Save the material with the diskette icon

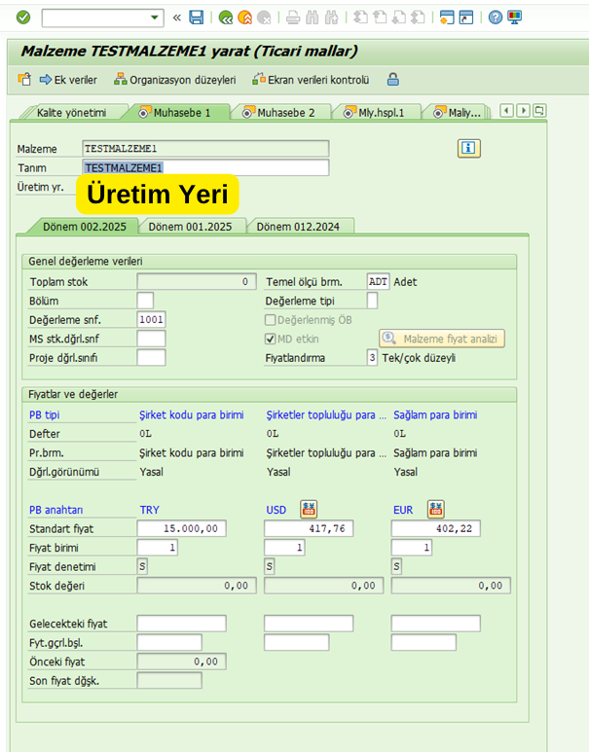(197, 18)
